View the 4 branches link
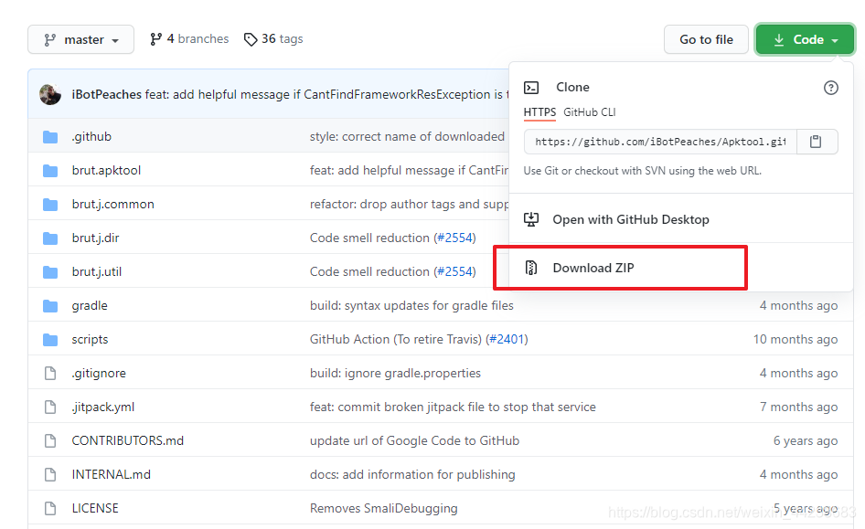 (x=189, y=39)
